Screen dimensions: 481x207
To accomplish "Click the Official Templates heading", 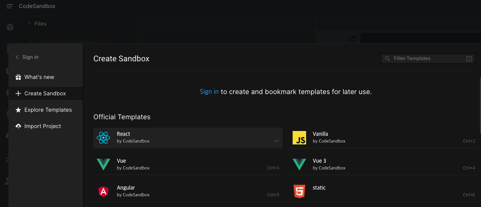I will point(122,117).
